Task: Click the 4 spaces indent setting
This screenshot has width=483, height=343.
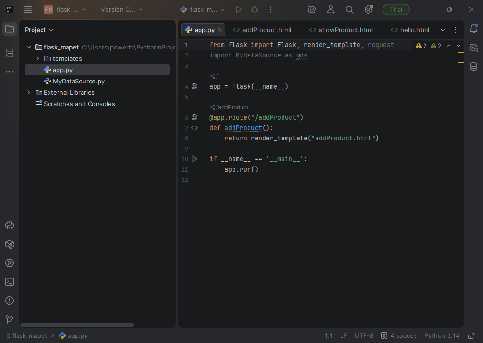Action: pos(399,335)
